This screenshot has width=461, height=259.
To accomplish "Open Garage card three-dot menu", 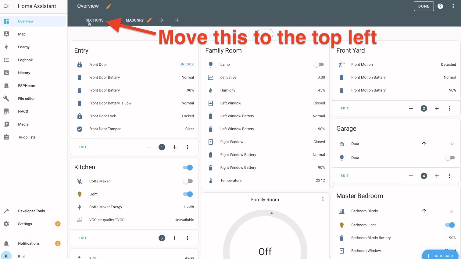I will 450,176.
